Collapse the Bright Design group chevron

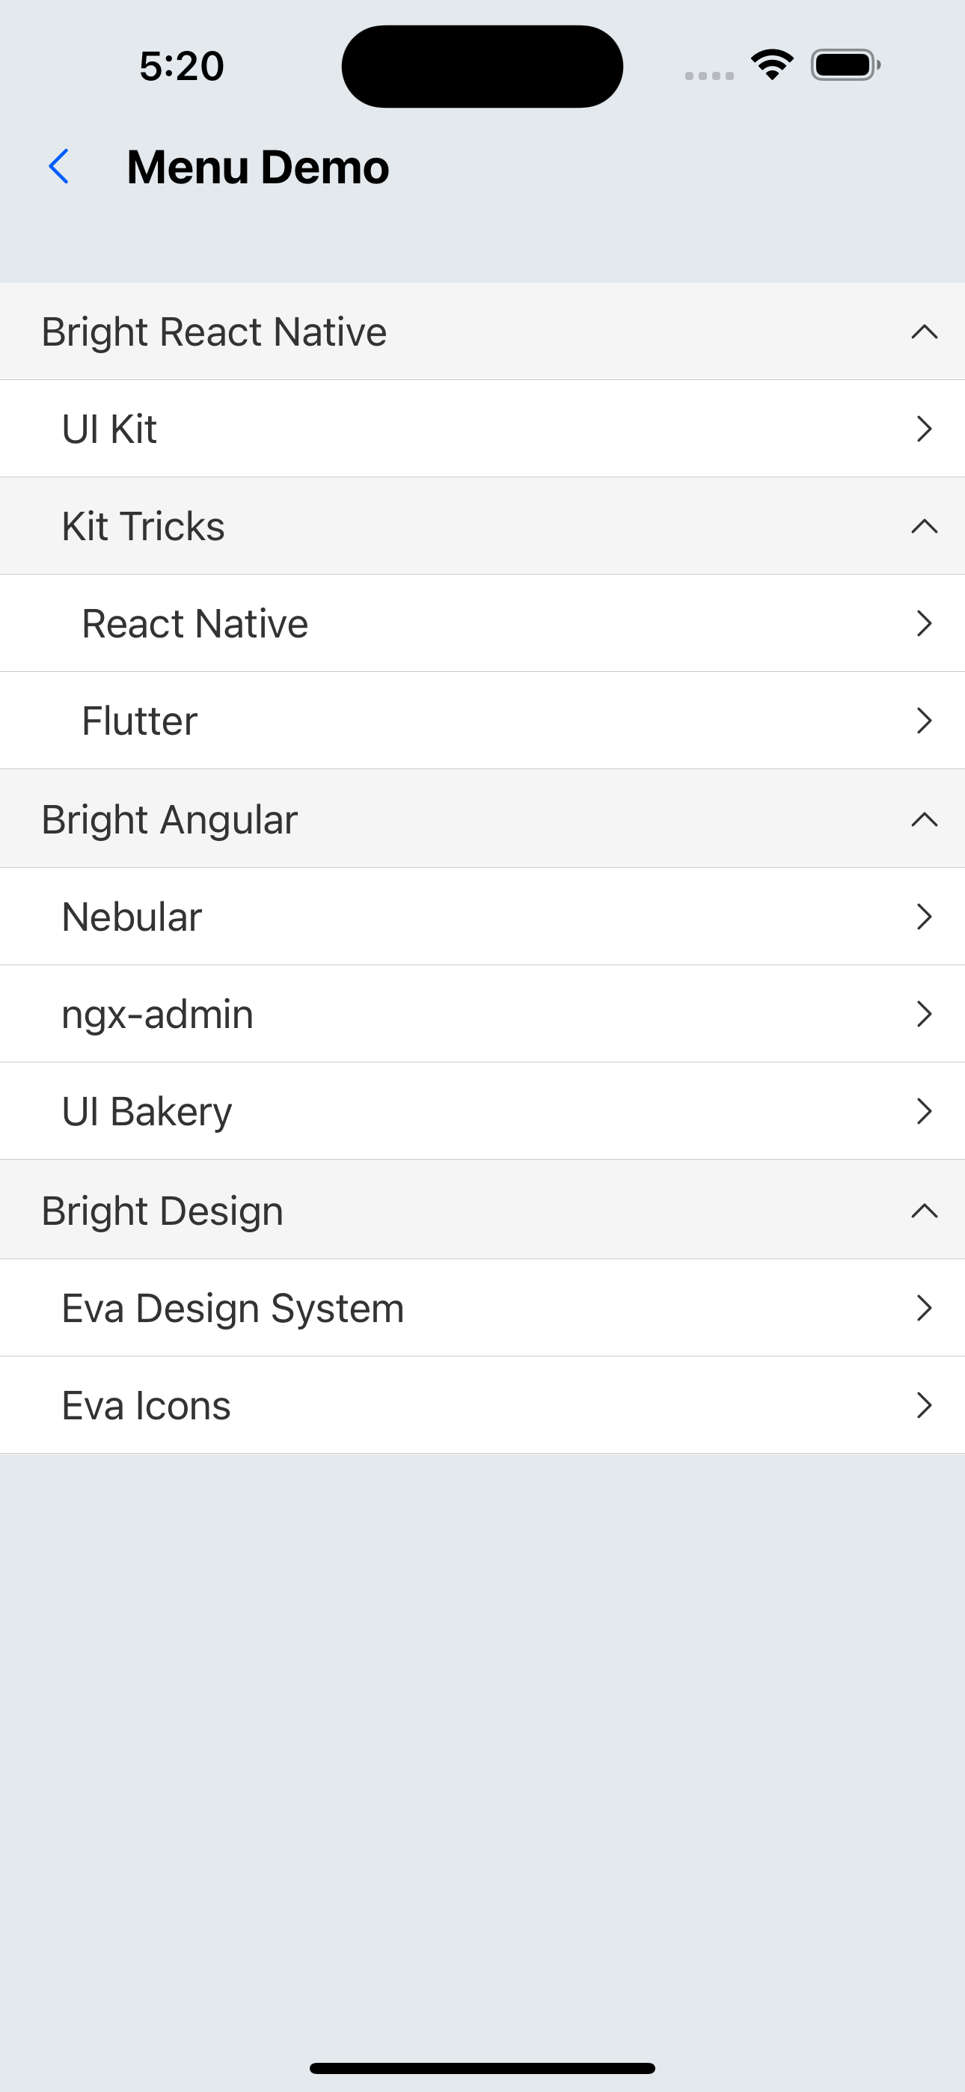coord(925,1211)
